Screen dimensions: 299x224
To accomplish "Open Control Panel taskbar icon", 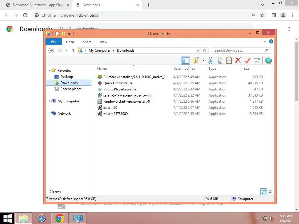I will click(78, 218).
